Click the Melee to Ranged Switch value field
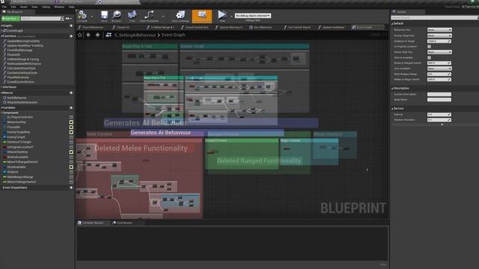479x269 pixels. 439,63
